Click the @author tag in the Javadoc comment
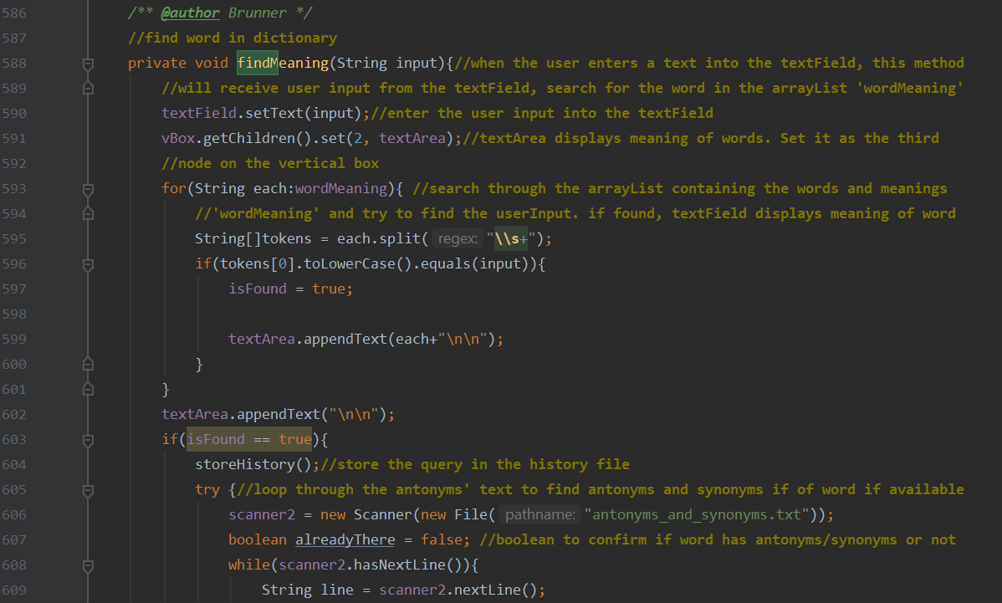 [190, 13]
